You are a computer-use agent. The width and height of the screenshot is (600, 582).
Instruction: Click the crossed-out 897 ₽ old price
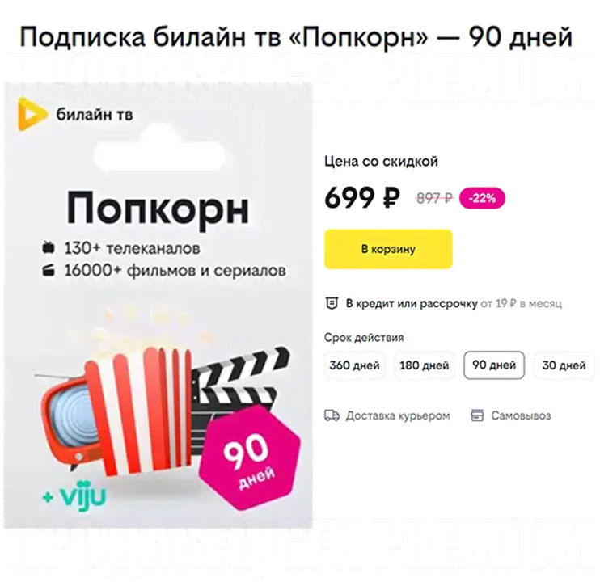pos(435,198)
